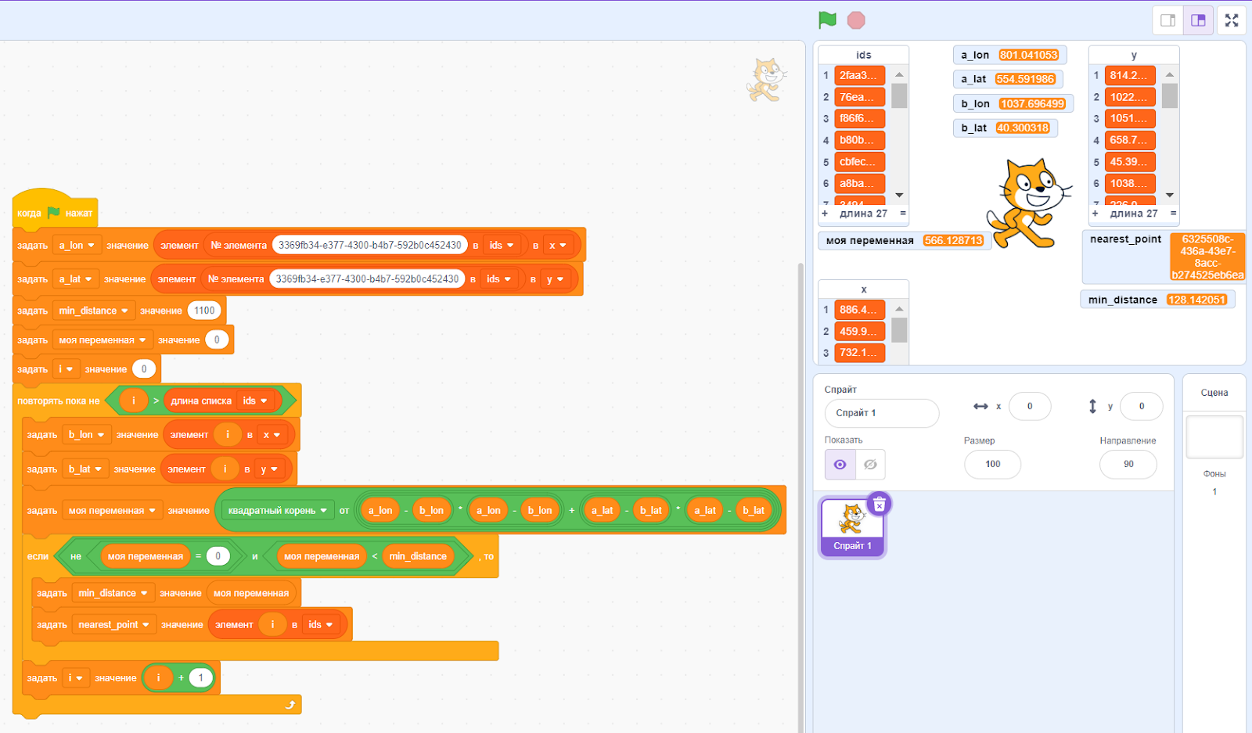Click the min_distance monitor value 128.142051
Viewport: 1252px width, 733px height.
click(x=1196, y=300)
